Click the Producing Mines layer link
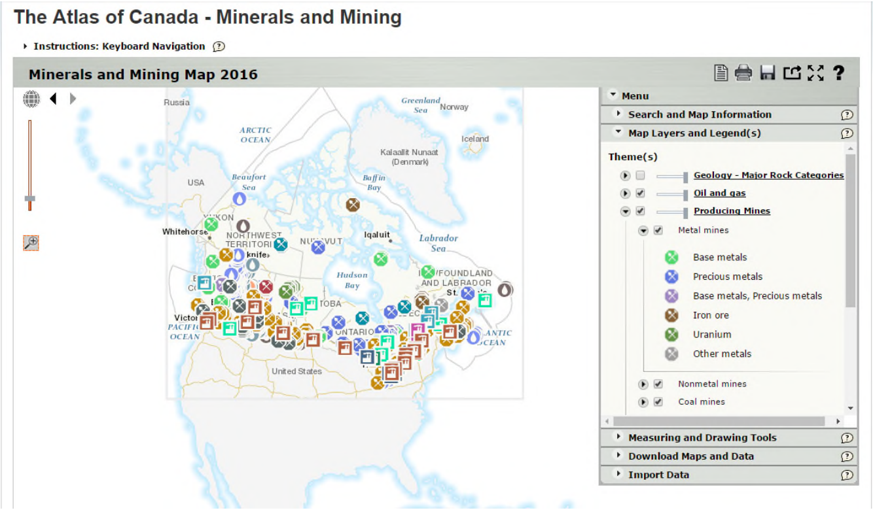The width and height of the screenshot is (873, 523). click(732, 211)
